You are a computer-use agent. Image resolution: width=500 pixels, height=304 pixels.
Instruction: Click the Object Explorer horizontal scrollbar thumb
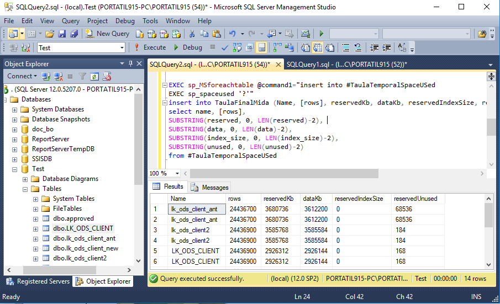(60, 270)
